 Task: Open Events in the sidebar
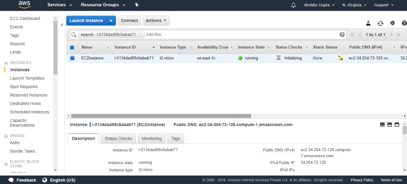16,27
